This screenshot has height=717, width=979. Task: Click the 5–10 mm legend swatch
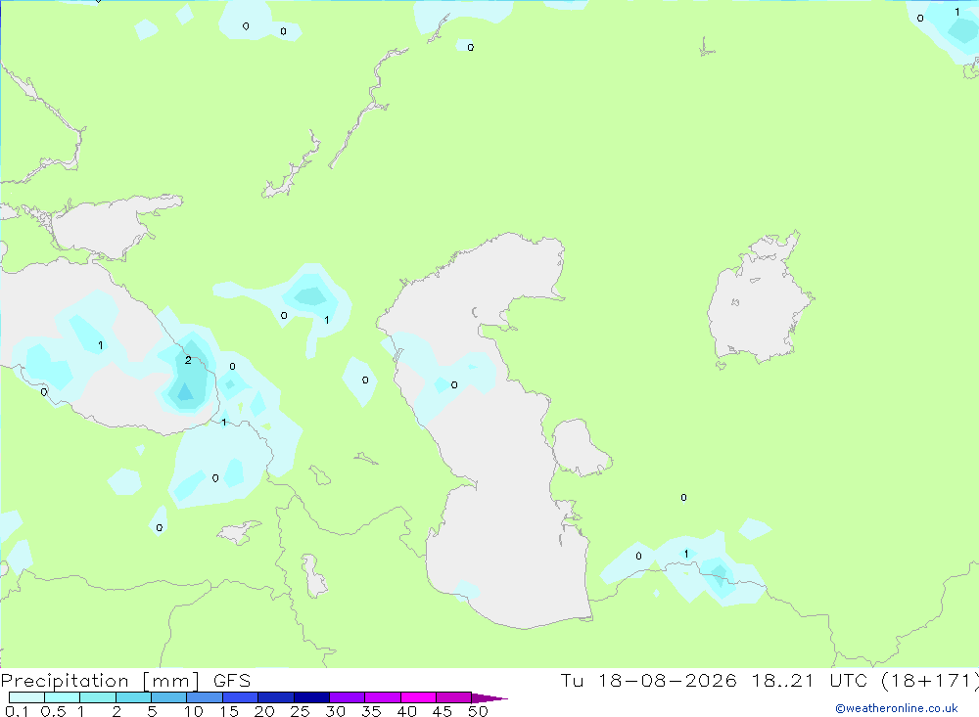pos(168,697)
